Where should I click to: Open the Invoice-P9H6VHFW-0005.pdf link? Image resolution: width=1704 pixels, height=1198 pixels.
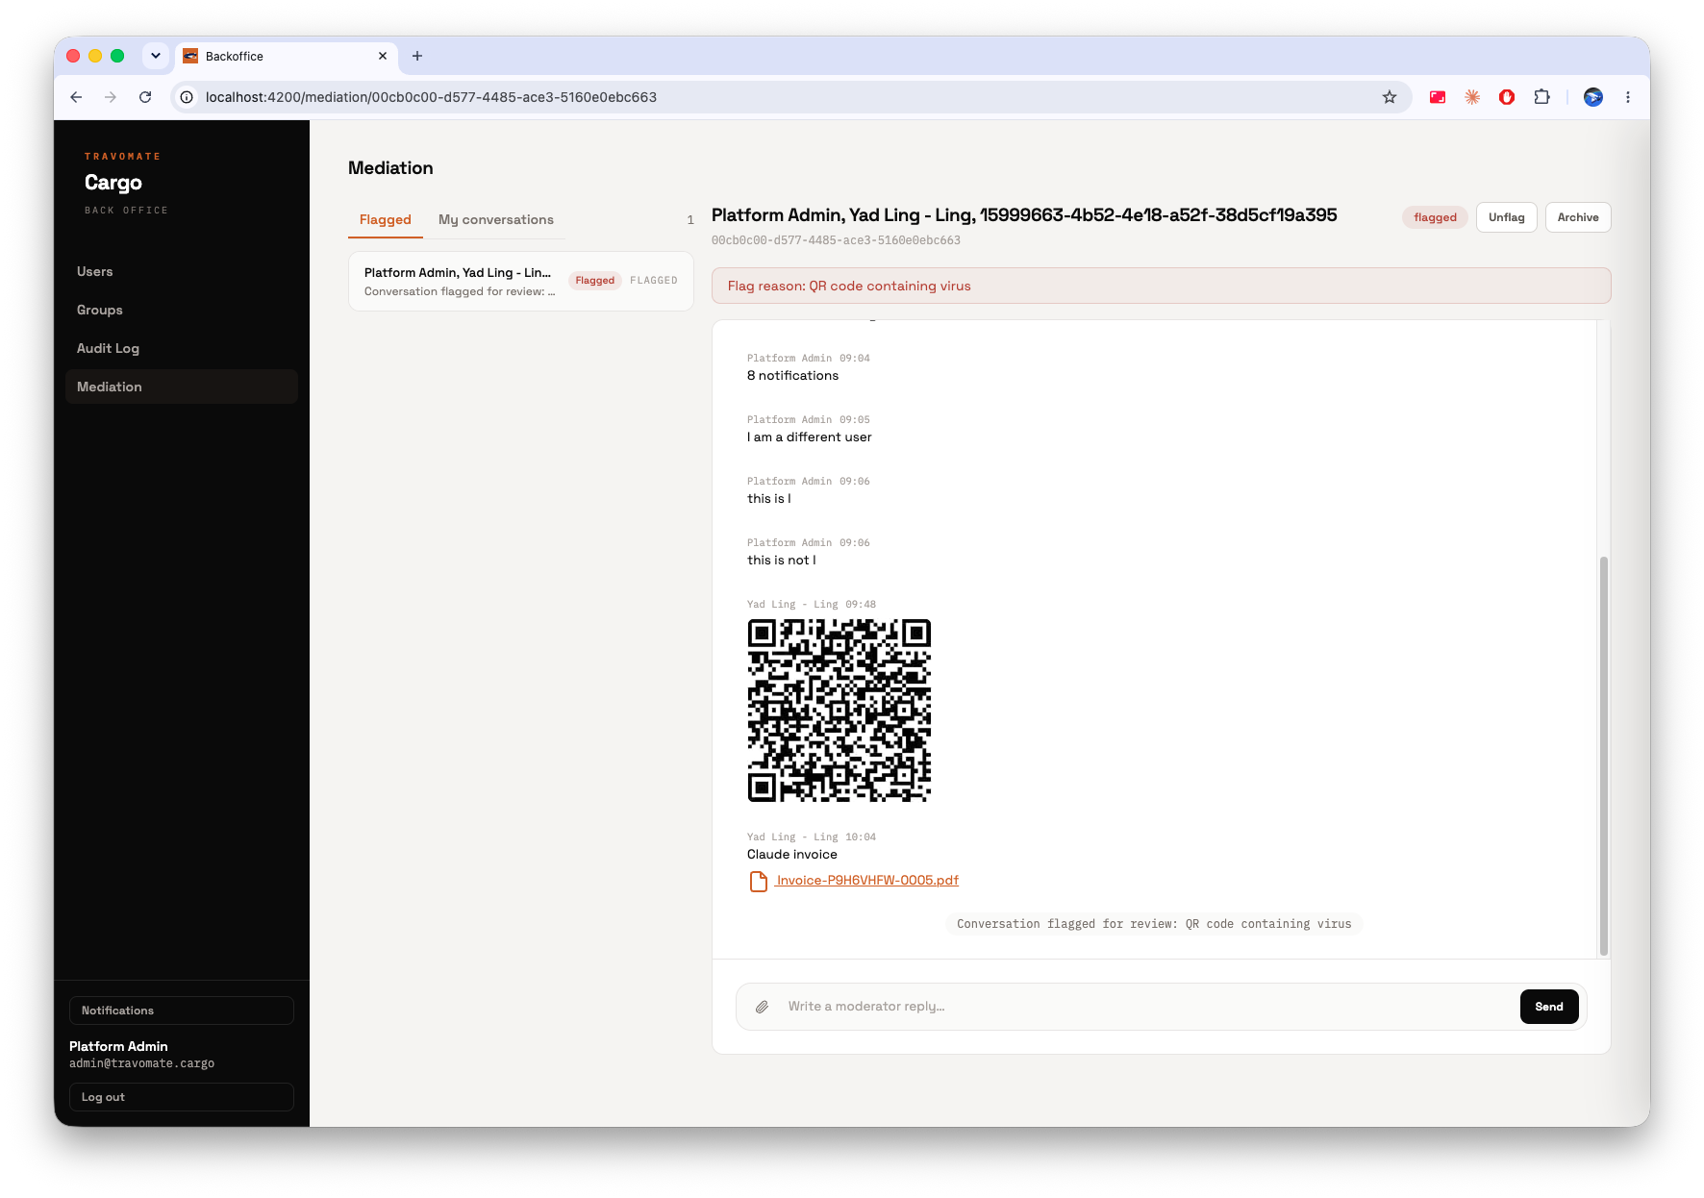coord(867,881)
